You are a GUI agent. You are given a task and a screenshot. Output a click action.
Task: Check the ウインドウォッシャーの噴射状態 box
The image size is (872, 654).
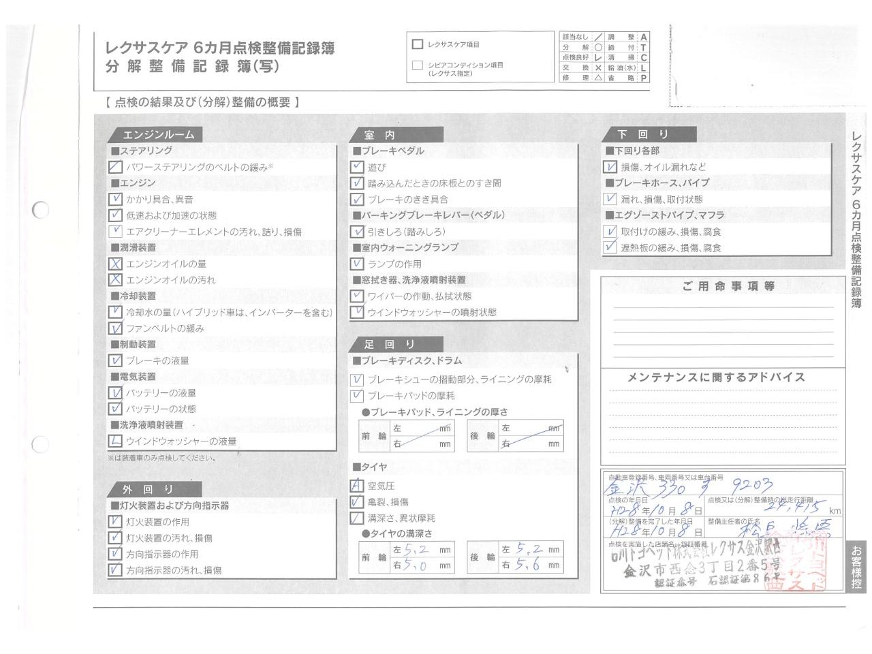(357, 312)
